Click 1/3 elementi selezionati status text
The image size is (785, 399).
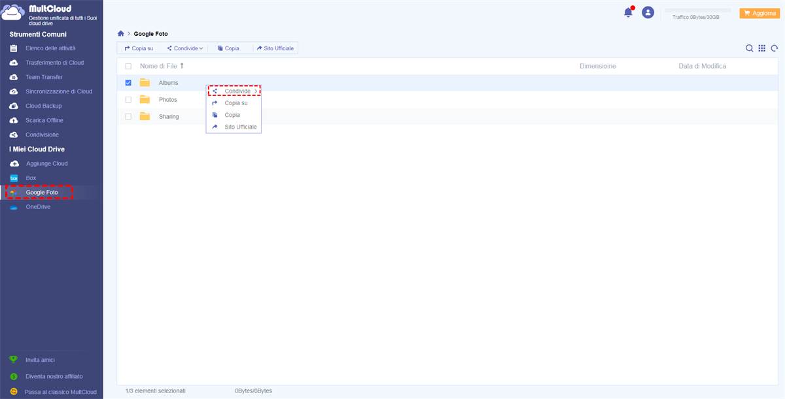click(x=156, y=391)
